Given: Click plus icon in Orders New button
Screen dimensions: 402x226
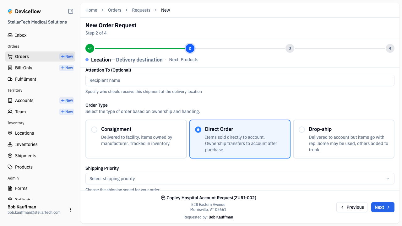Looking at the screenshot, I should [62, 56].
